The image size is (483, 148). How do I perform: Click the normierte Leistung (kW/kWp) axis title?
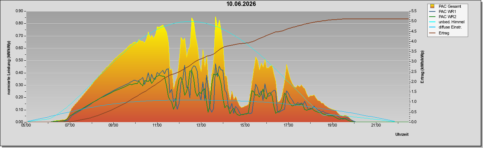[9, 67]
